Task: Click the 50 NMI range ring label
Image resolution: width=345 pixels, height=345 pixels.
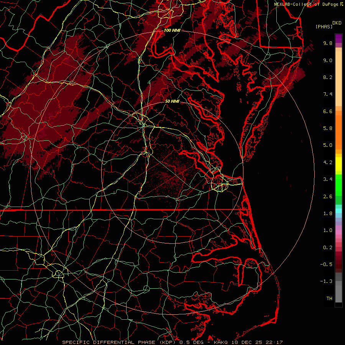Action: (x=172, y=102)
